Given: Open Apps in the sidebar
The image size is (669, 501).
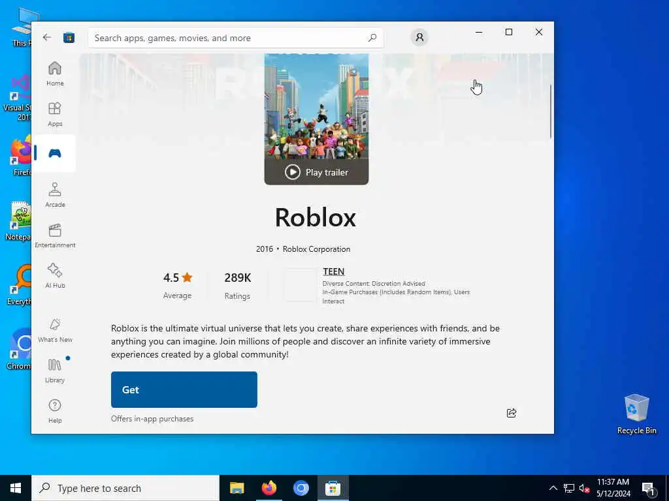Looking at the screenshot, I should coord(55,114).
